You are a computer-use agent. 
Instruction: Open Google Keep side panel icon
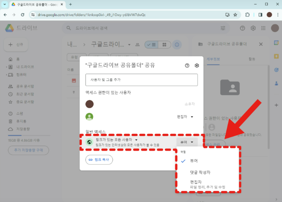pos(276,56)
